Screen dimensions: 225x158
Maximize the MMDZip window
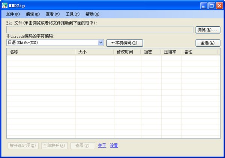click(211, 6)
